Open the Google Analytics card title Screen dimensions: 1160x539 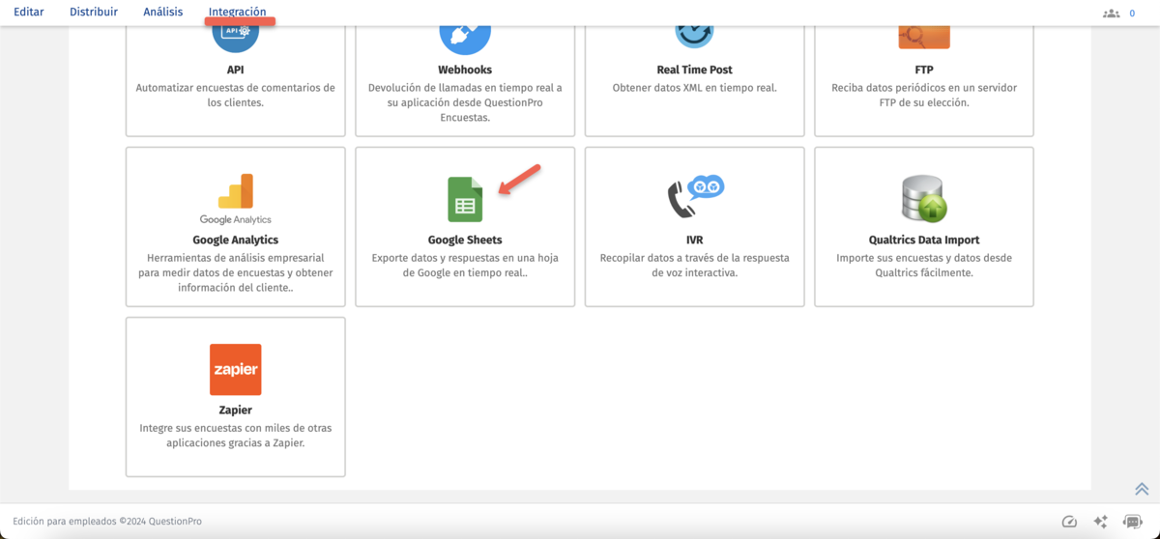click(x=236, y=240)
